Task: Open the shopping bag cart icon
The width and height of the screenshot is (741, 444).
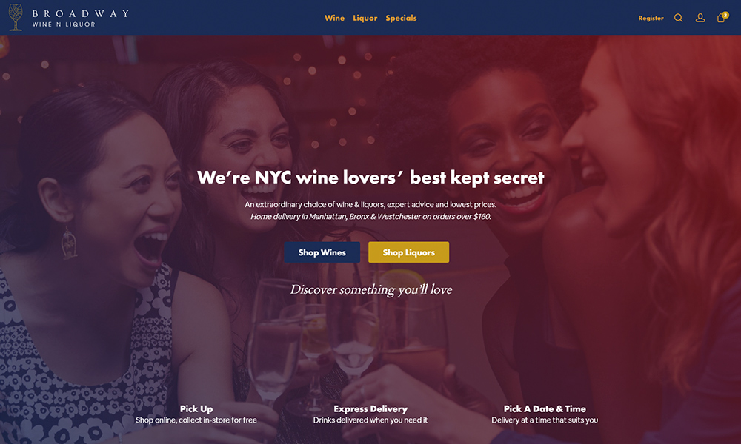Action: tap(721, 18)
